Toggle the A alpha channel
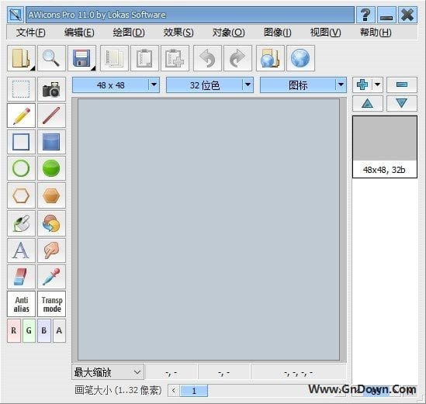The height and width of the screenshot is (404, 426). click(59, 330)
